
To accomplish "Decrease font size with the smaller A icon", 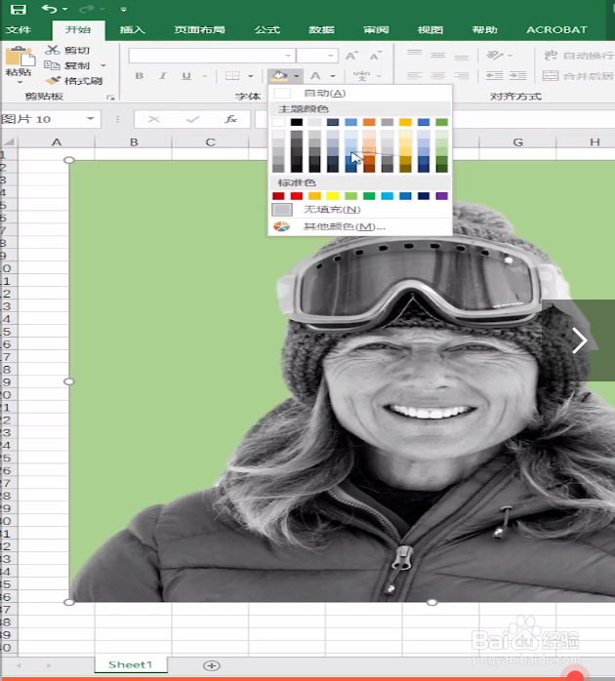I will coord(376,56).
